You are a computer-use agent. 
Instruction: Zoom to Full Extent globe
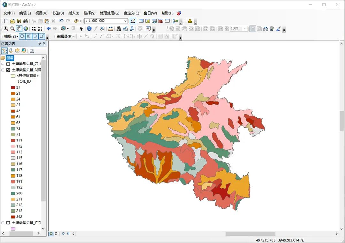[x=26, y=29]
